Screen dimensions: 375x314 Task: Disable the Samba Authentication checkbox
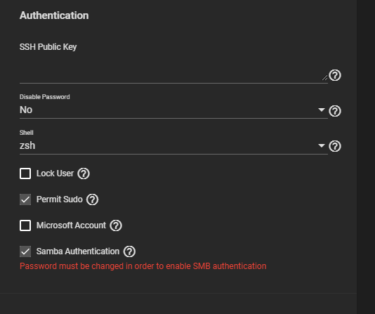[25, 251]
